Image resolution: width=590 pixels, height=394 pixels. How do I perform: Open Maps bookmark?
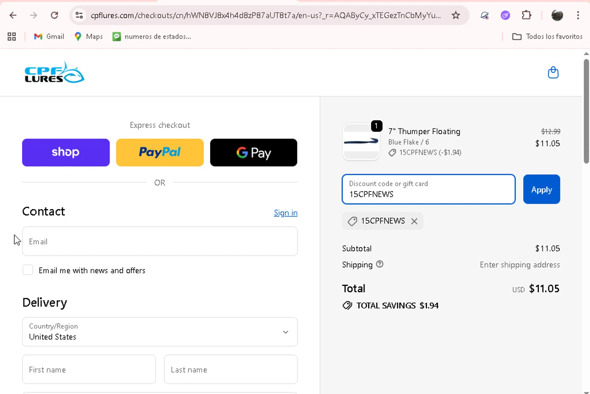point(88,37)
